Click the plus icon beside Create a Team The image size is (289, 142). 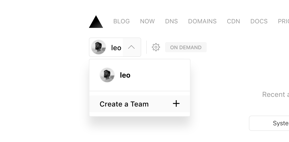176,103
